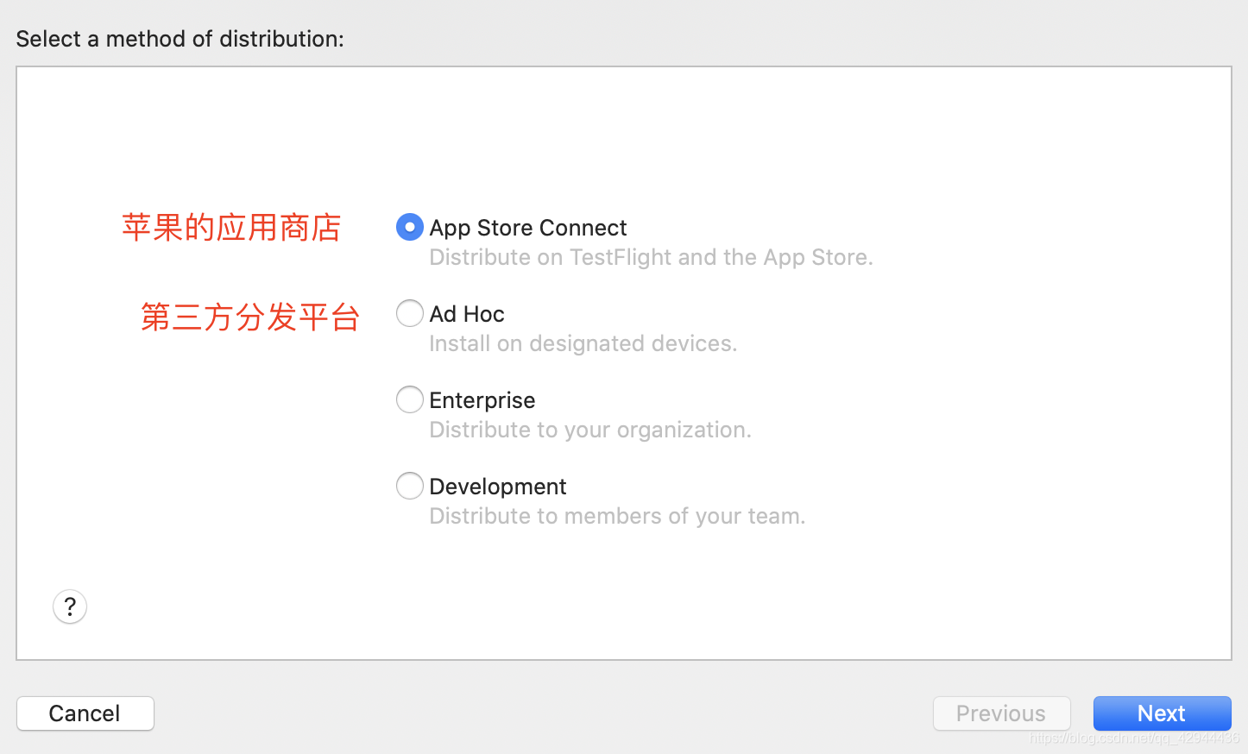Screen dimensions: 1248x754
Task: Select the Enterprise radio button
Action: pyautogui.click(x=410, y=399)
